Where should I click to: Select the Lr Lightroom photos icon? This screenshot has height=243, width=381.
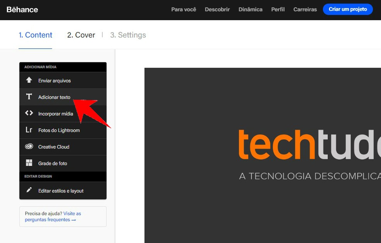click(29, 130)
